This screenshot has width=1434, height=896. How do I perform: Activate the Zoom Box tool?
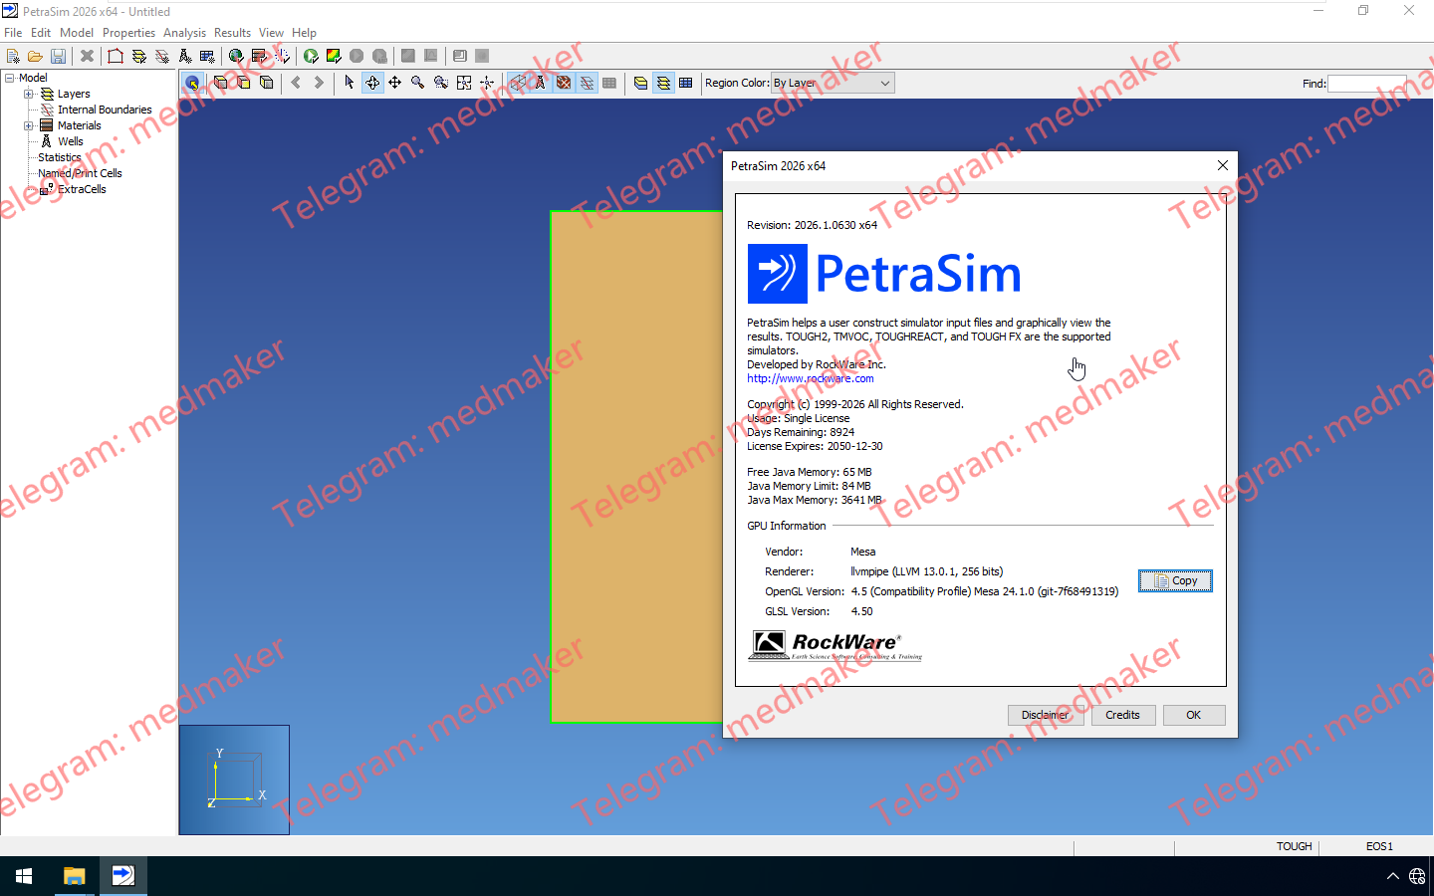coord(441,83)
